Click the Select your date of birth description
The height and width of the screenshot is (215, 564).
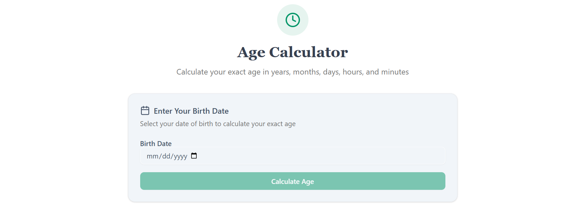218,124
